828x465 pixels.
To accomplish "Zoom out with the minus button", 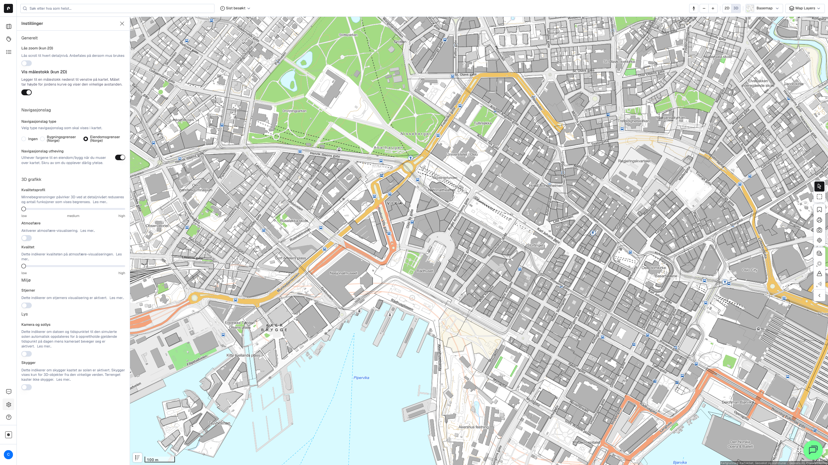I will click(704, 8).
